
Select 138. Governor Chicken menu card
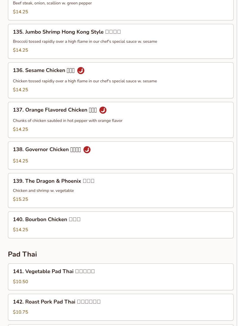(121, 156)
